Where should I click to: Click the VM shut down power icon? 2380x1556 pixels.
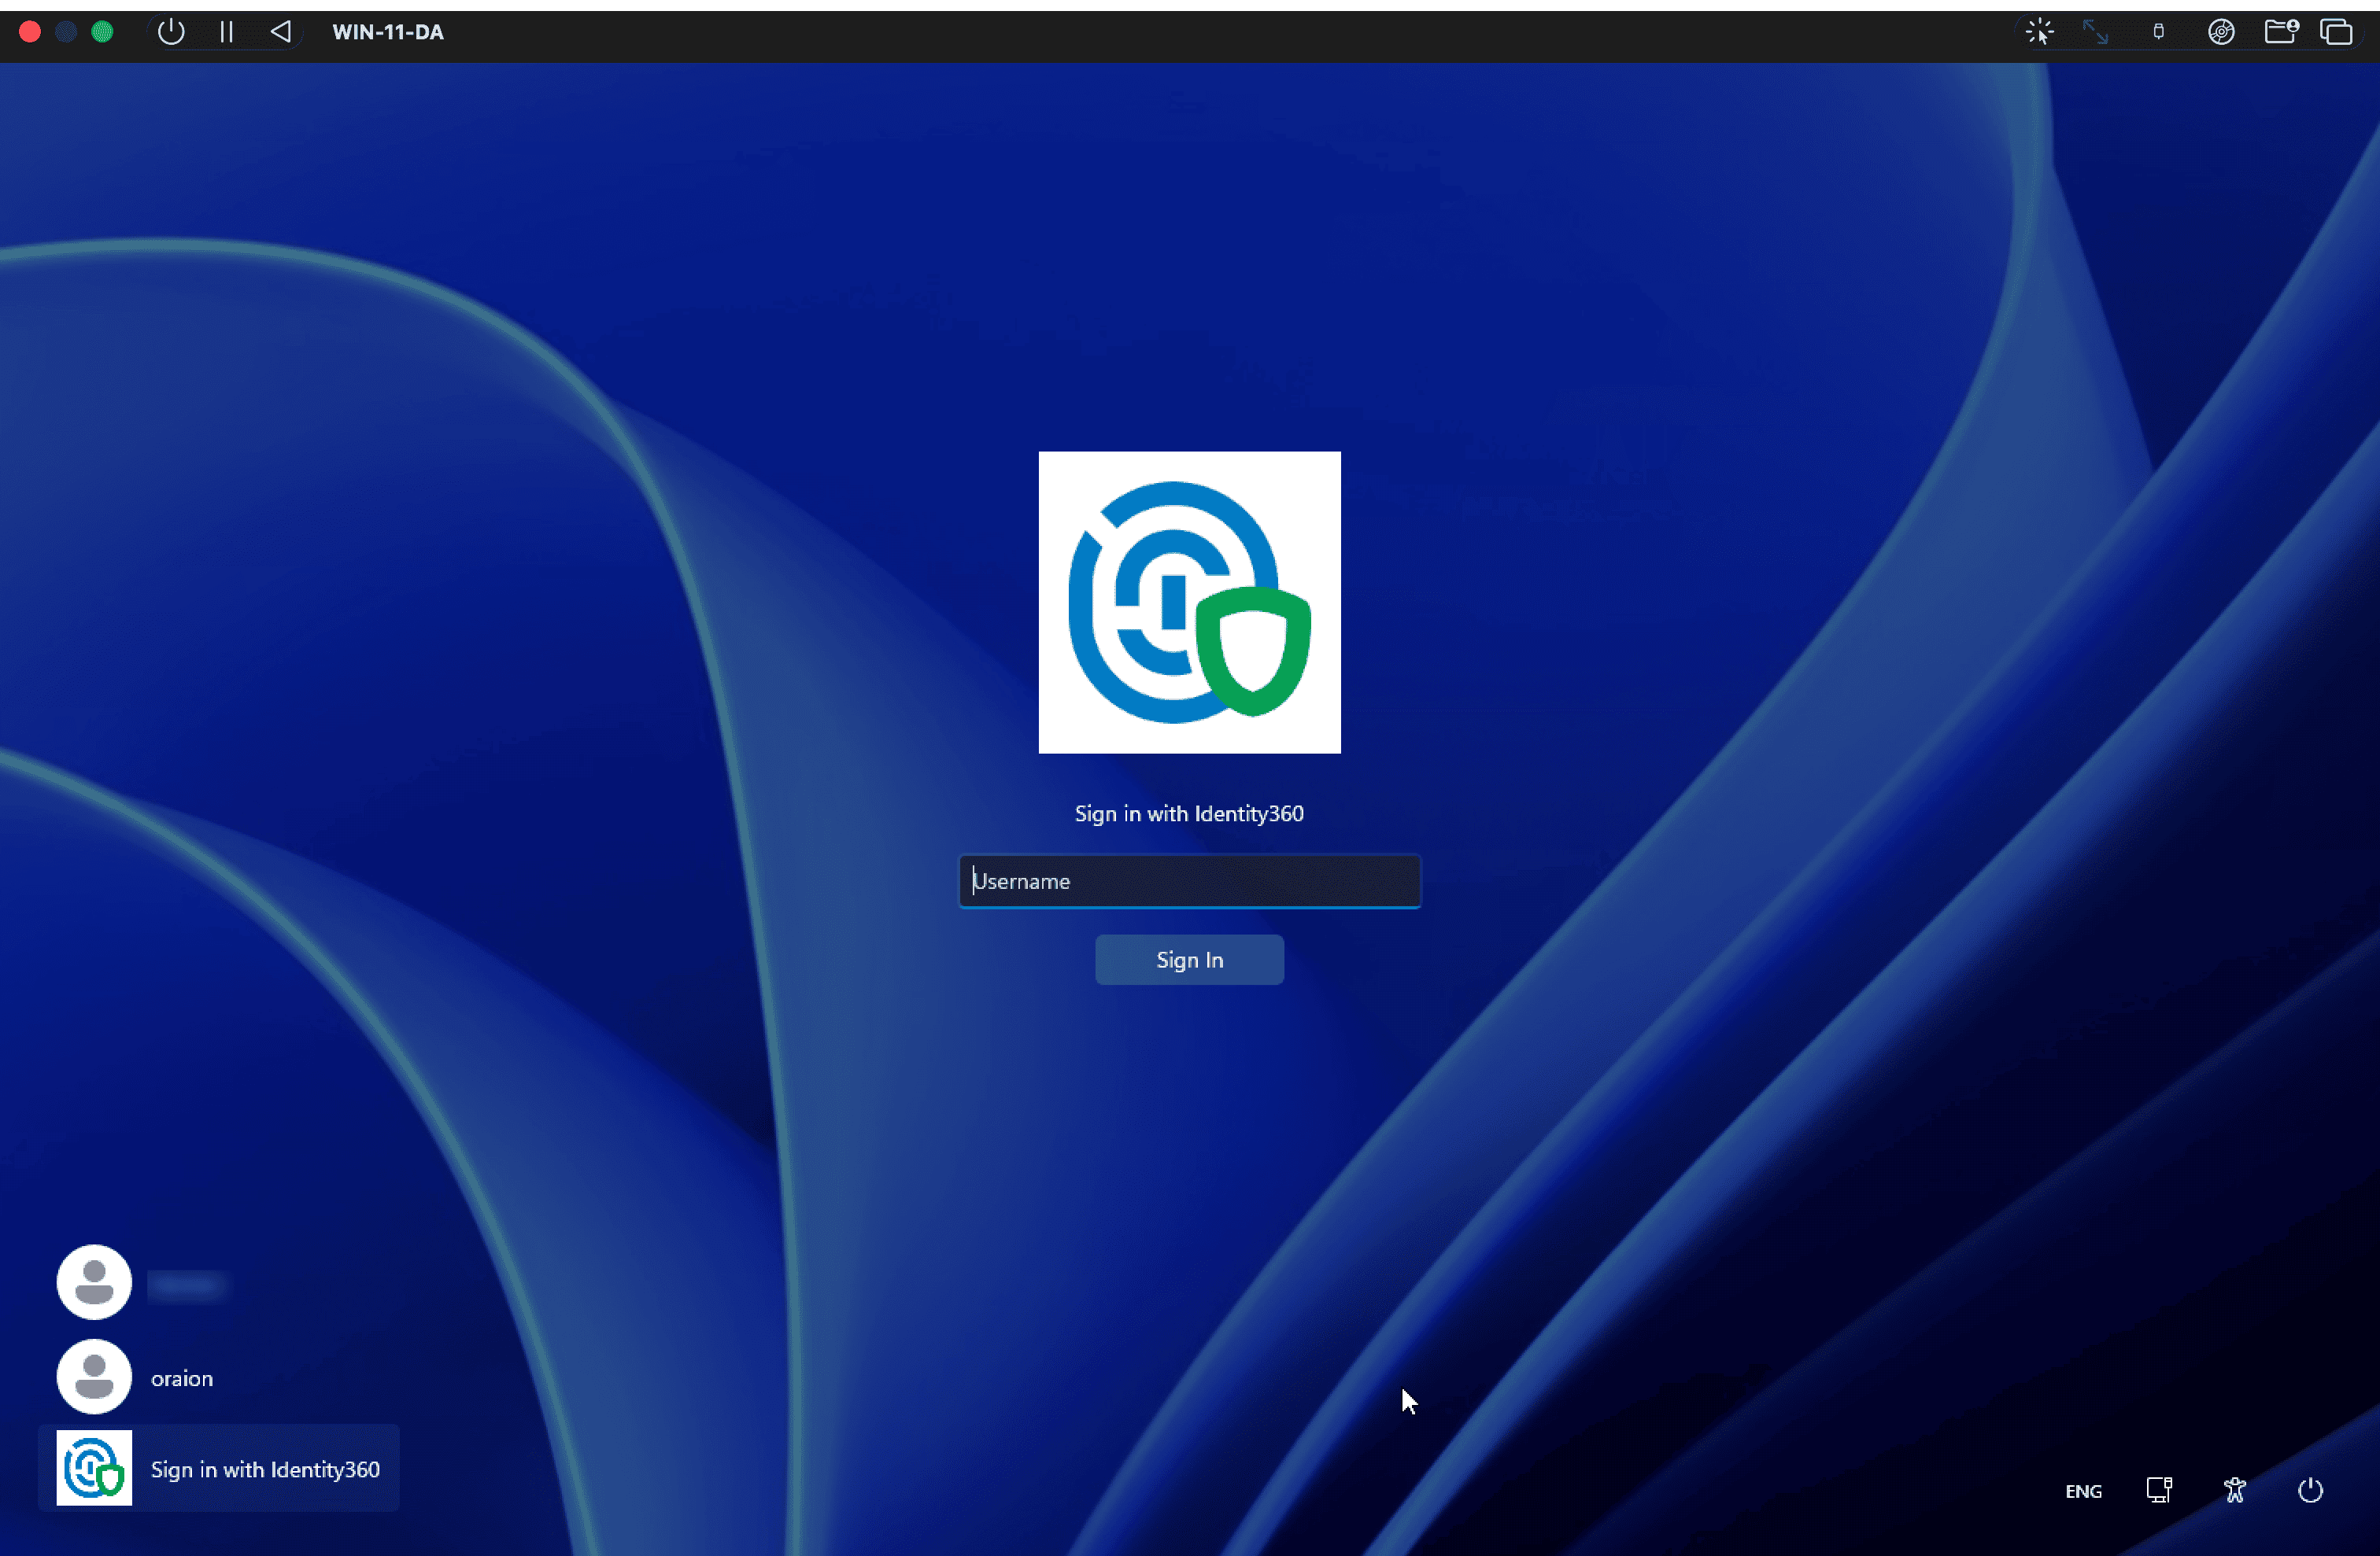coord(171,32)
